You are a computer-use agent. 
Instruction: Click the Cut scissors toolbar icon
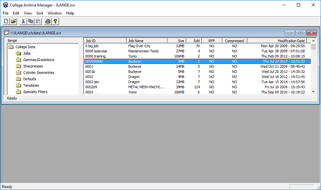click(23, 21)
